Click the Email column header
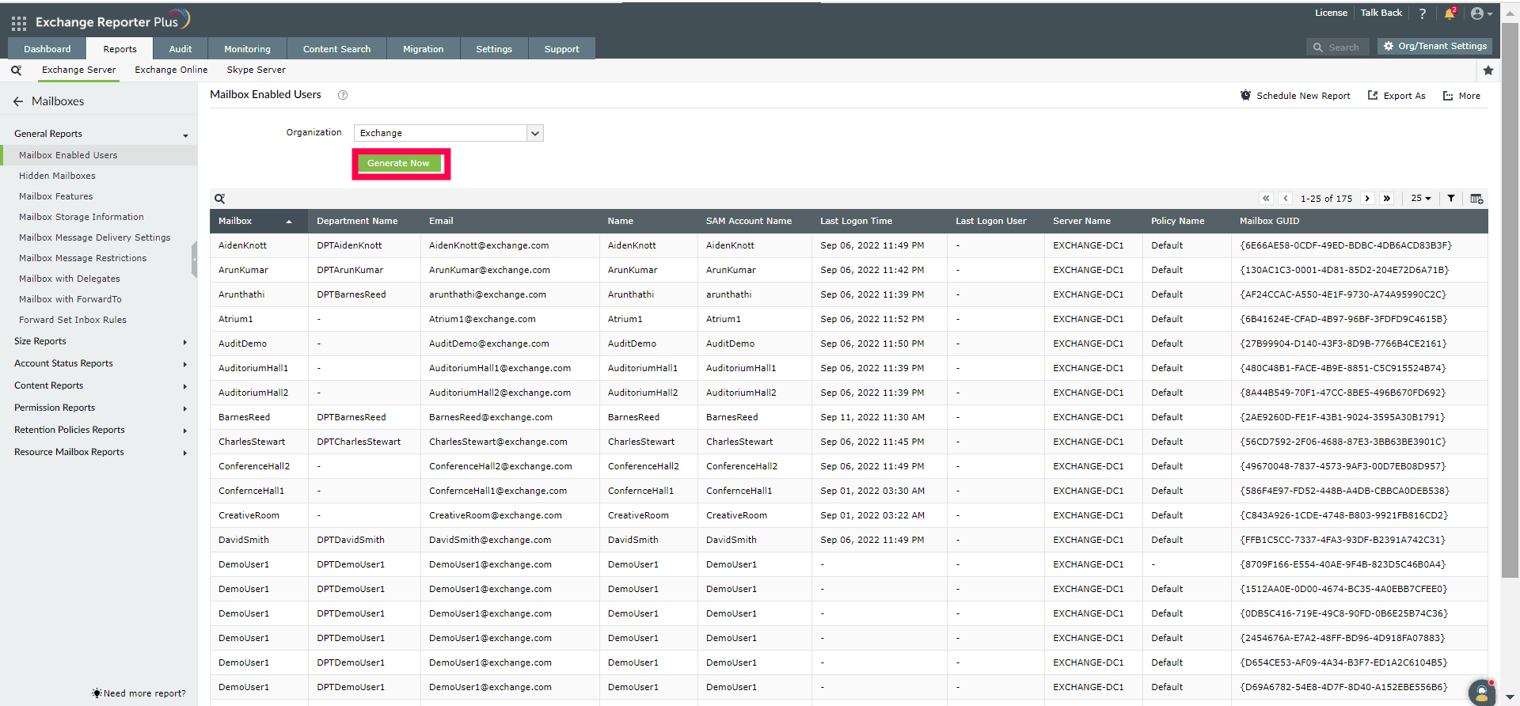The height and width of the screenshot is (706, 1520). point(441,222)
